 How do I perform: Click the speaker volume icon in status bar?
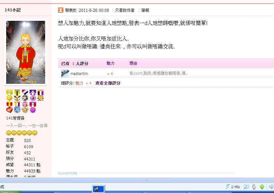(x=271, y=187)
